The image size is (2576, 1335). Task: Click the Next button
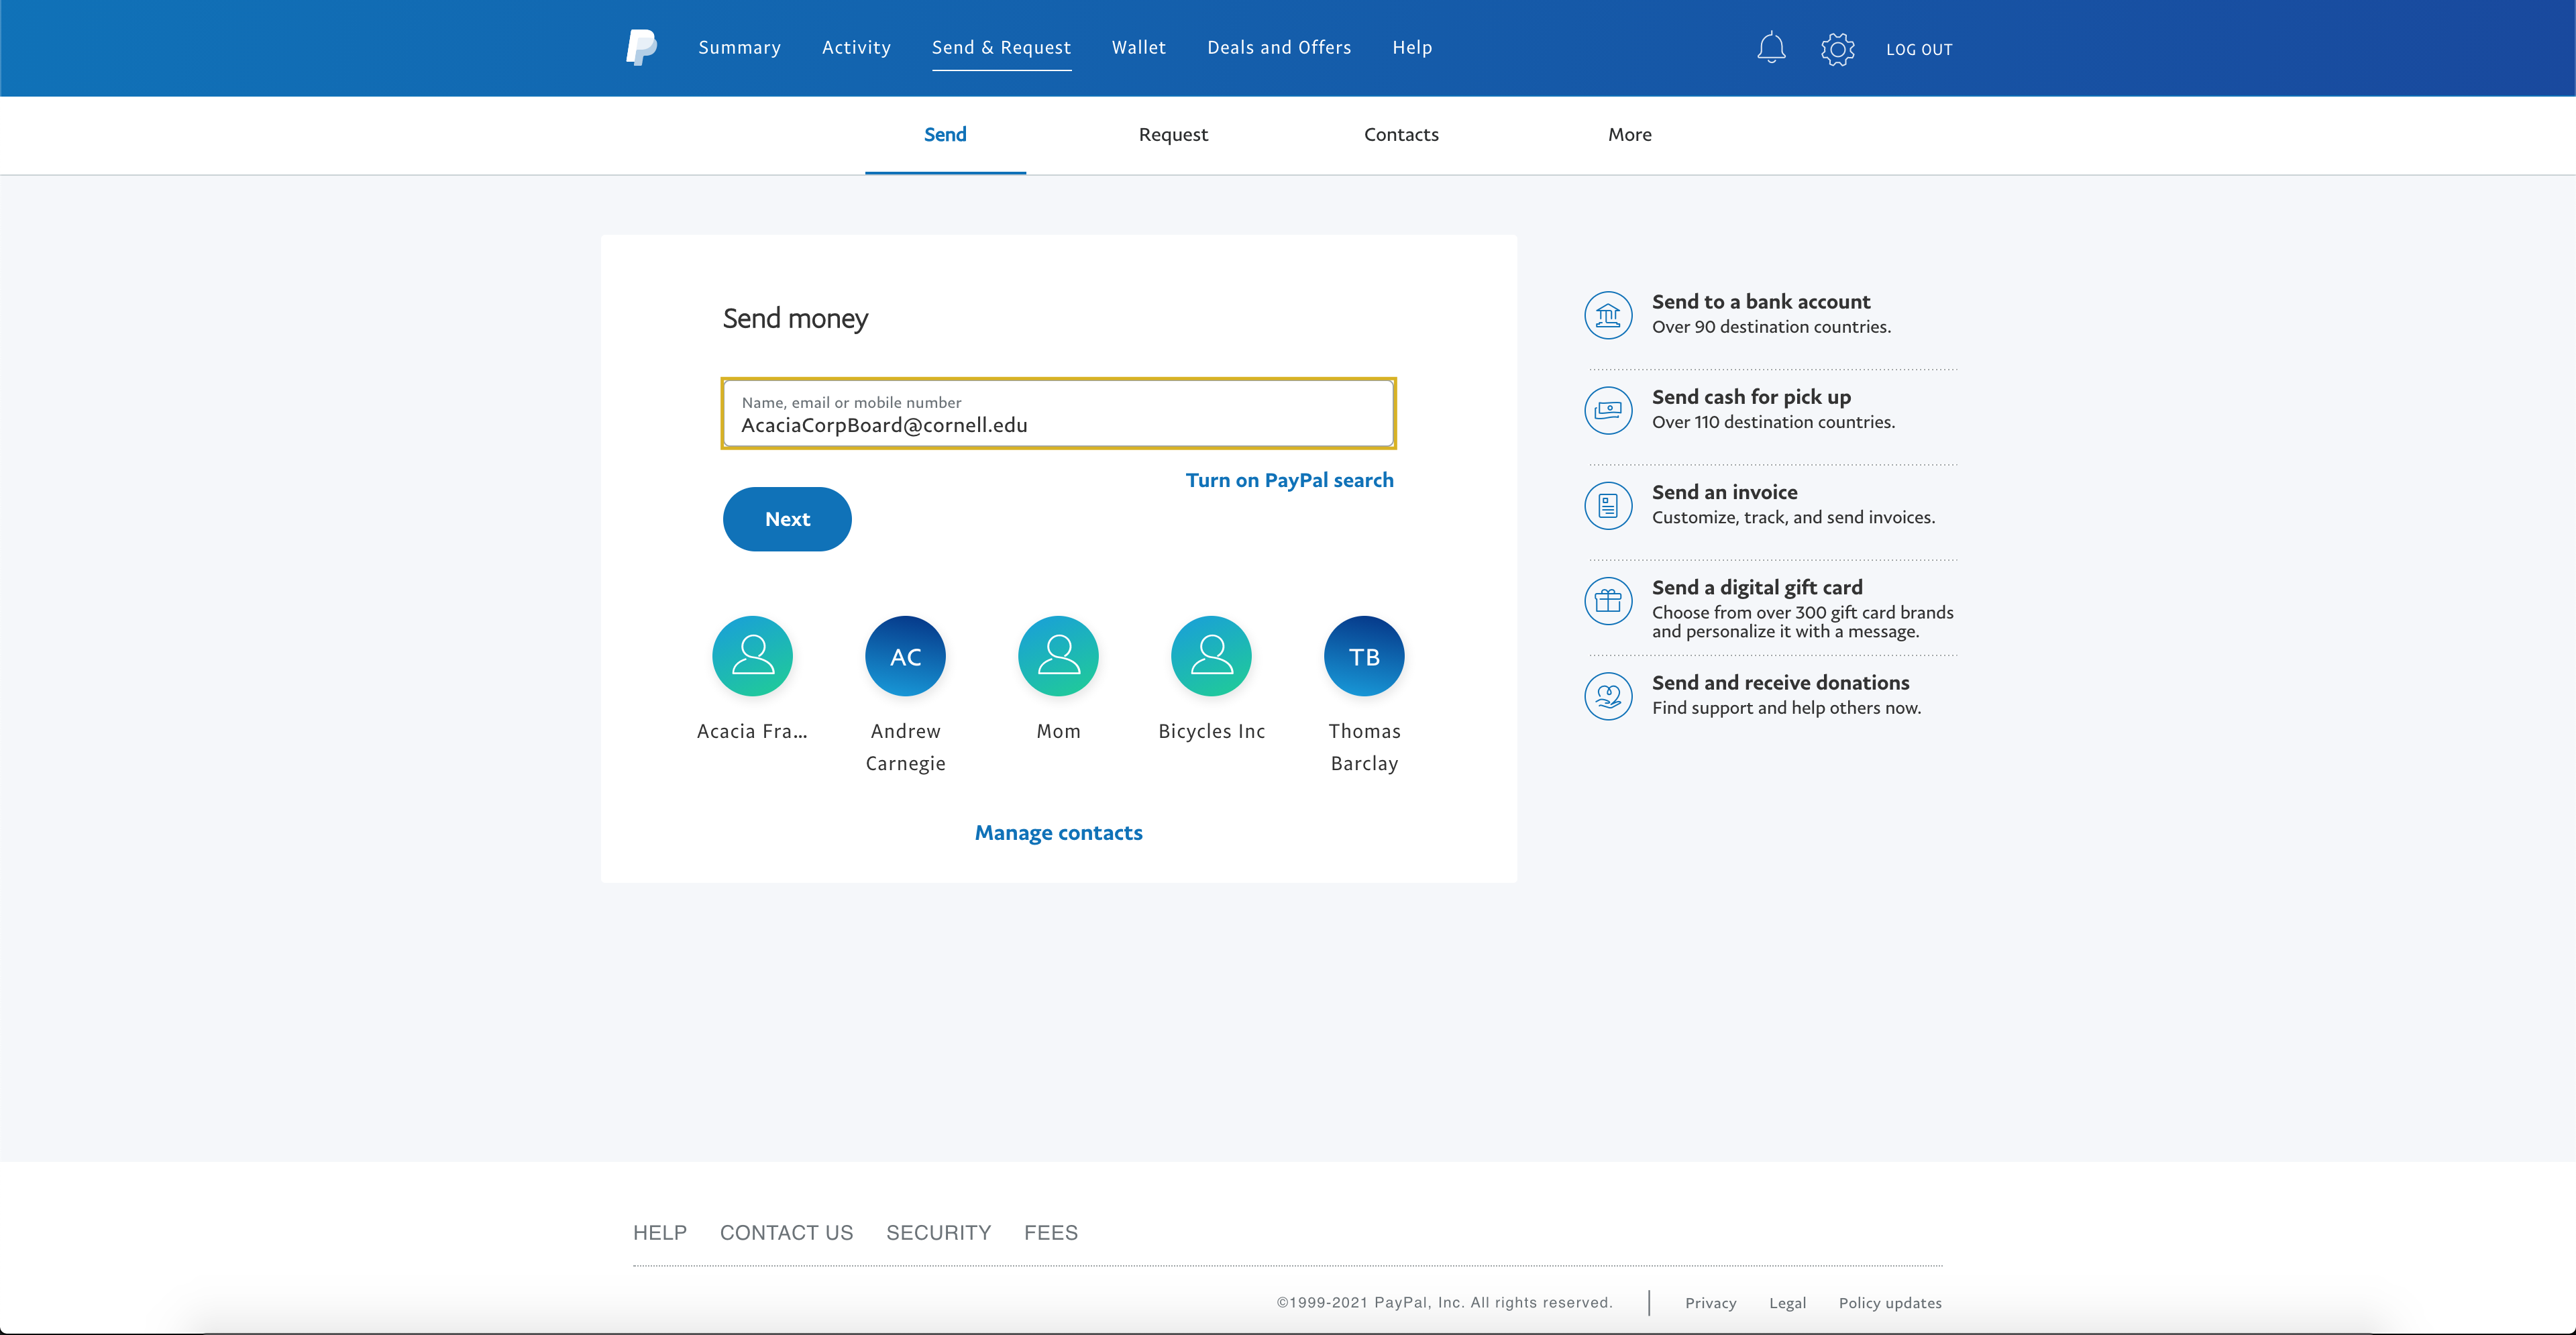[787, 519]
